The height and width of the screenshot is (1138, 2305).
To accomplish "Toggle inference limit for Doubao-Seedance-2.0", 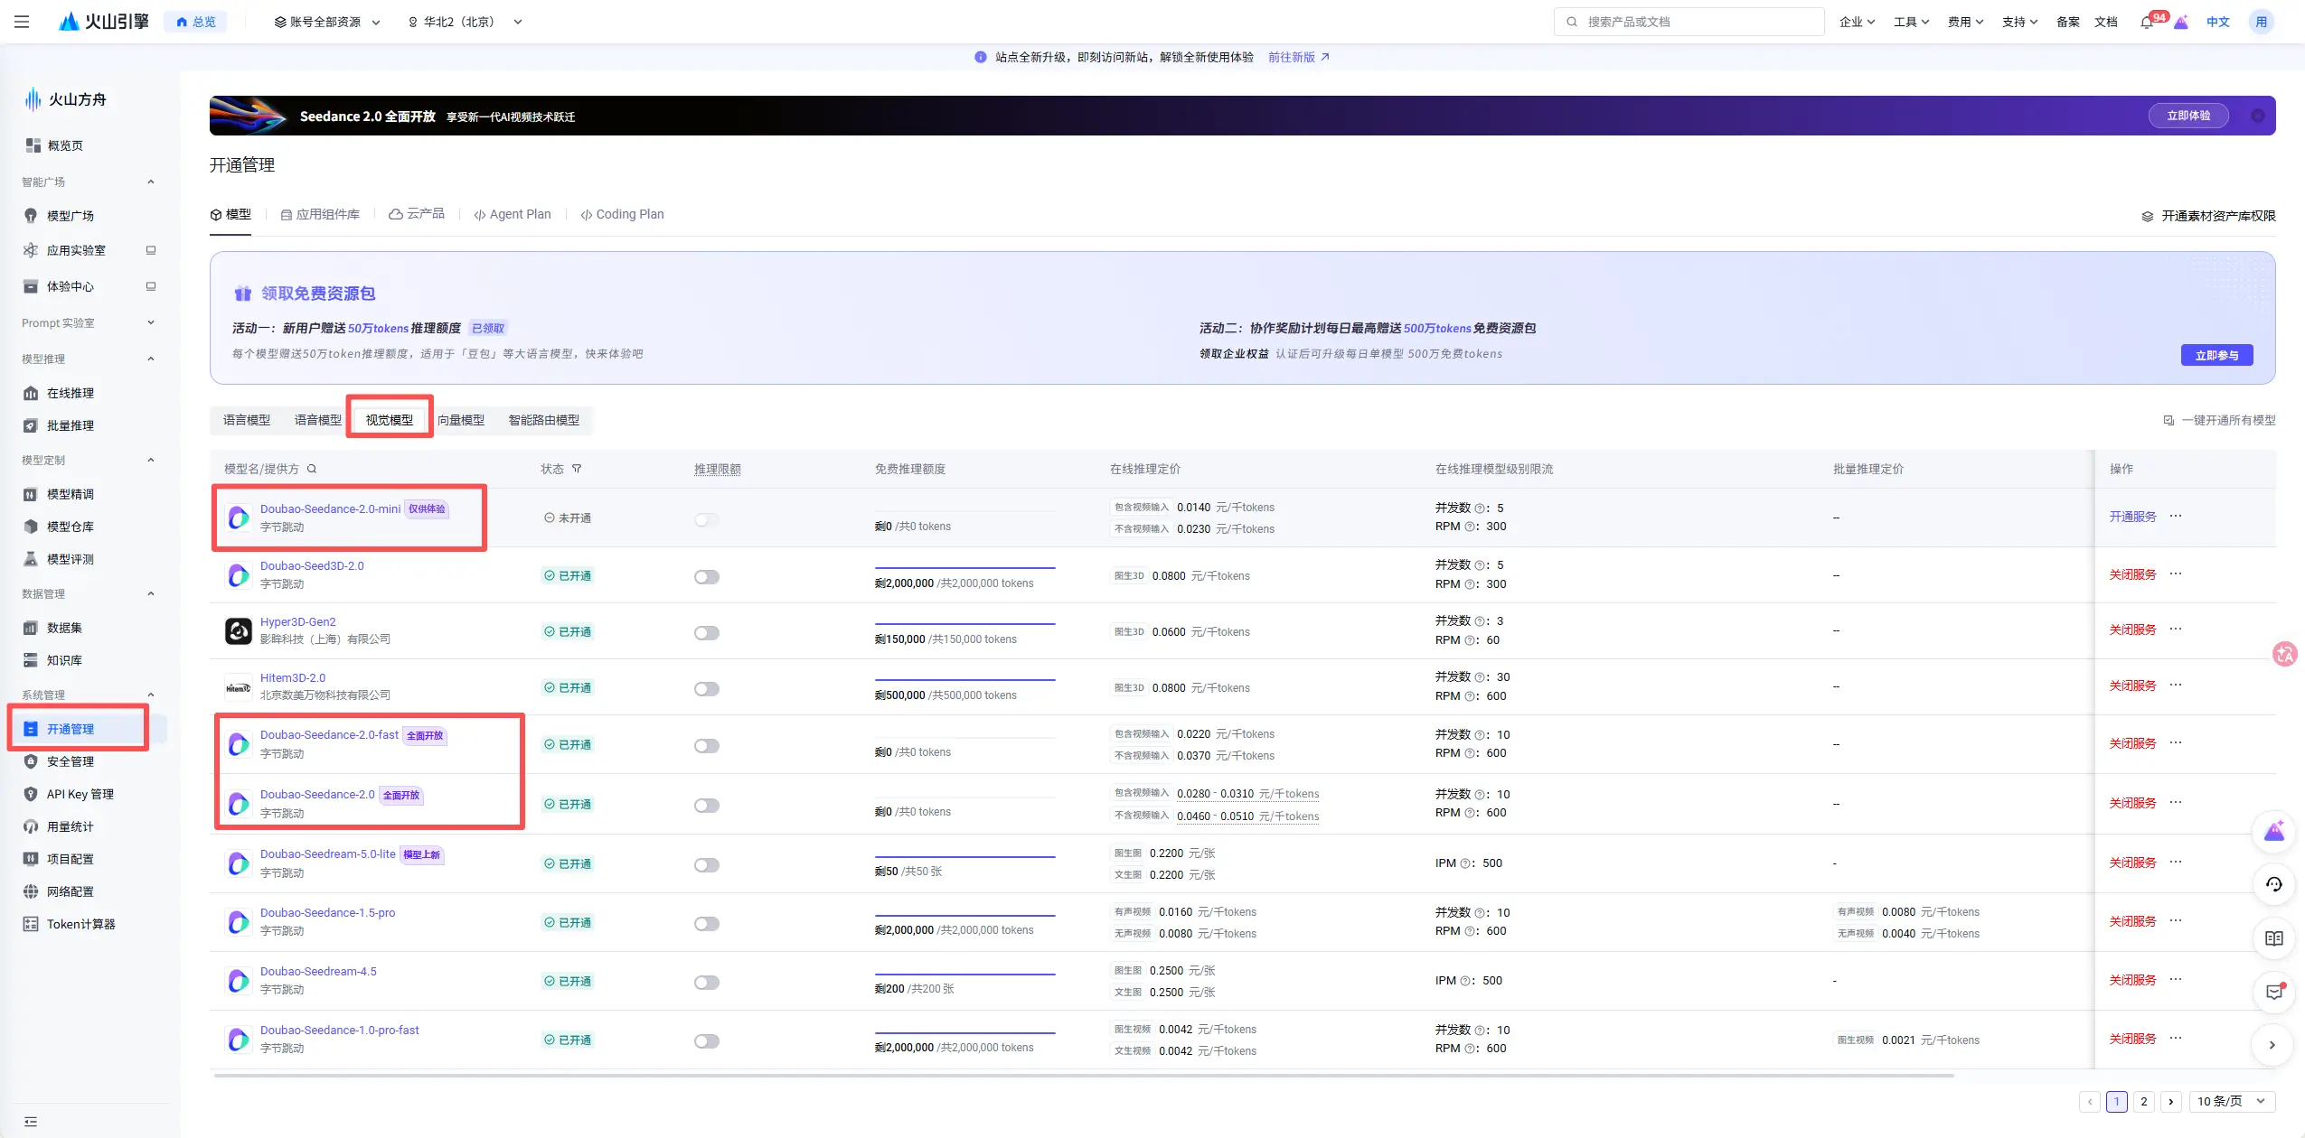I will click(707, 806).
